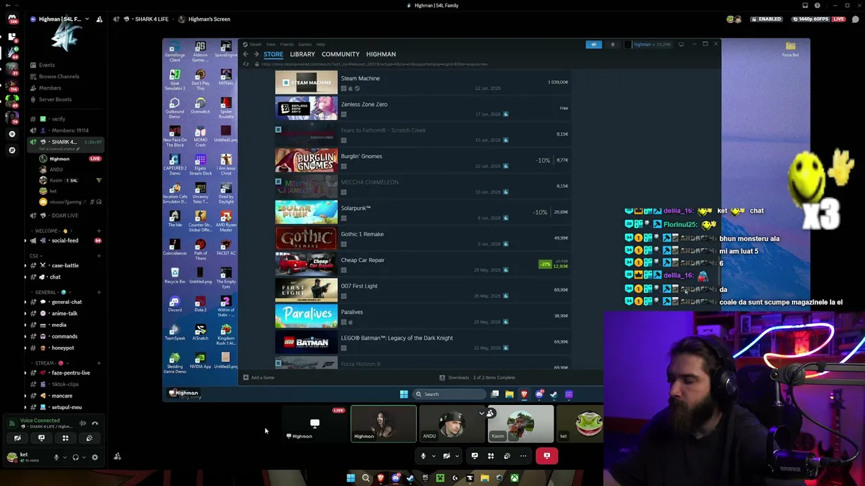
Task: Click the red leave call button
Action: click(547, 456)
